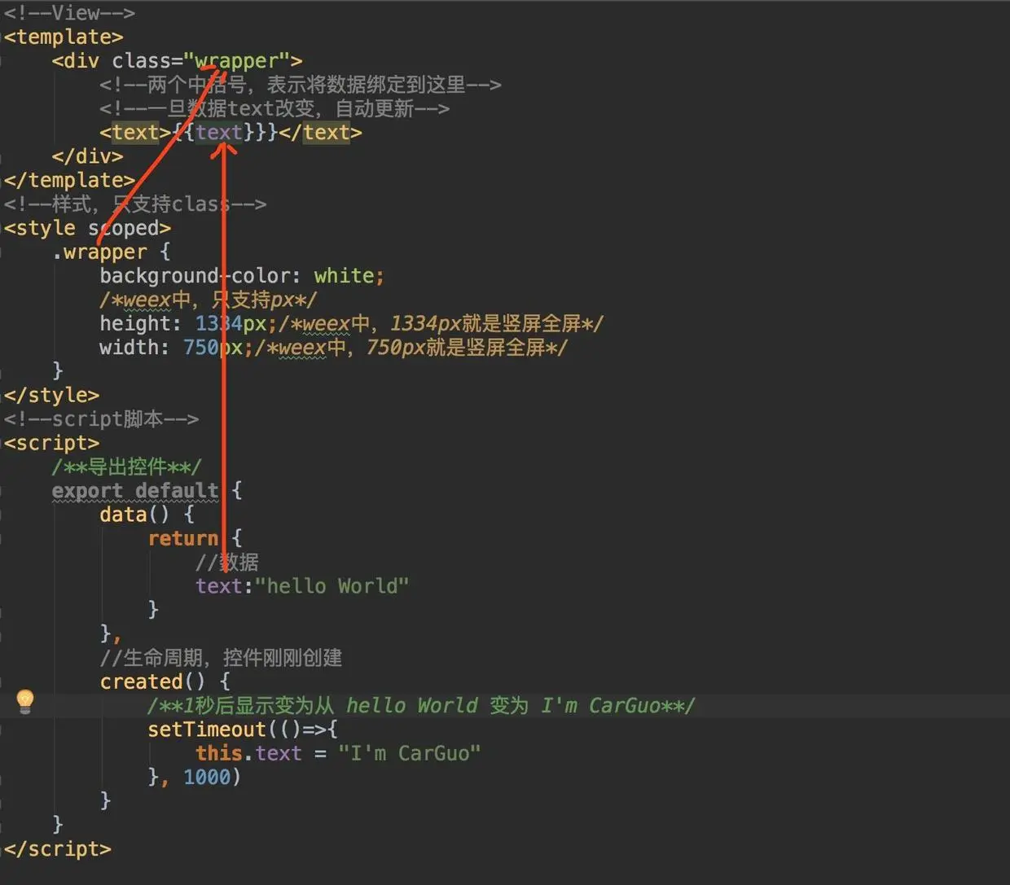1010x885 pixels.
Task: Click the closing "</style>" tag
Action: click(51, 395)
